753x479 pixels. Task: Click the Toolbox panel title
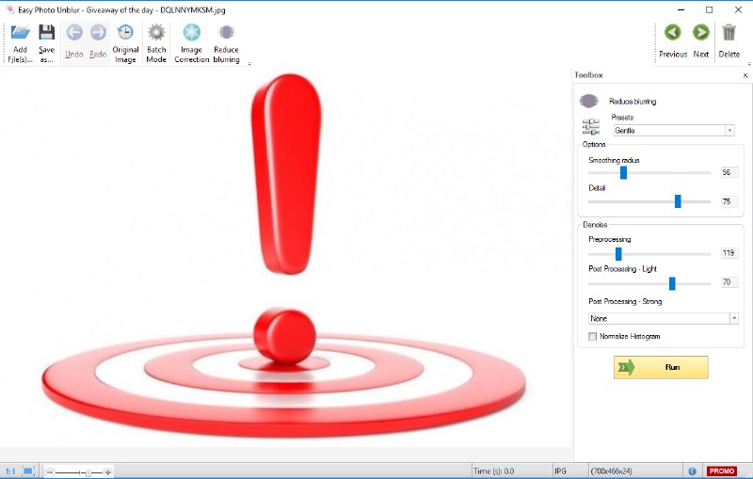click(588, 75)
